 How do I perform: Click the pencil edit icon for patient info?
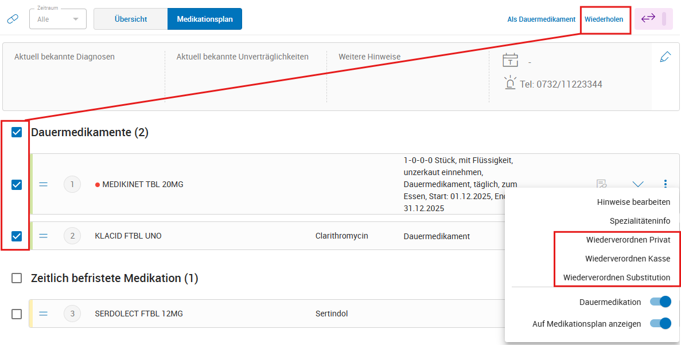pos(666,57)
